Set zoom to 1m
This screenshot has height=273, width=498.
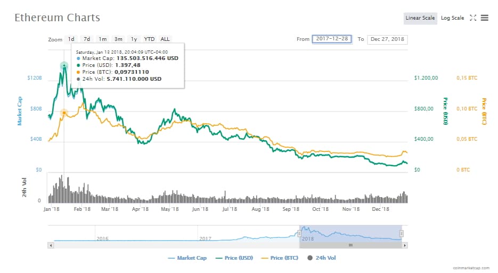(102, 39)
